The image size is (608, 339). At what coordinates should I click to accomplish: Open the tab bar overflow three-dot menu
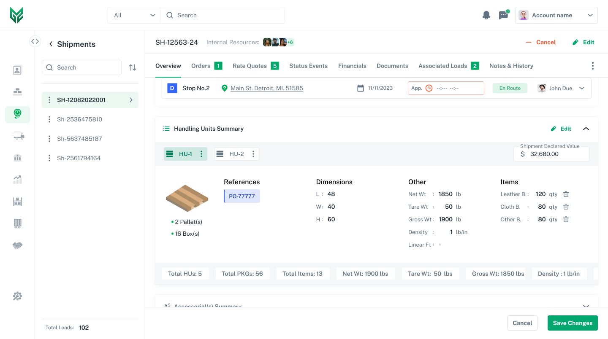click(593, 66)
